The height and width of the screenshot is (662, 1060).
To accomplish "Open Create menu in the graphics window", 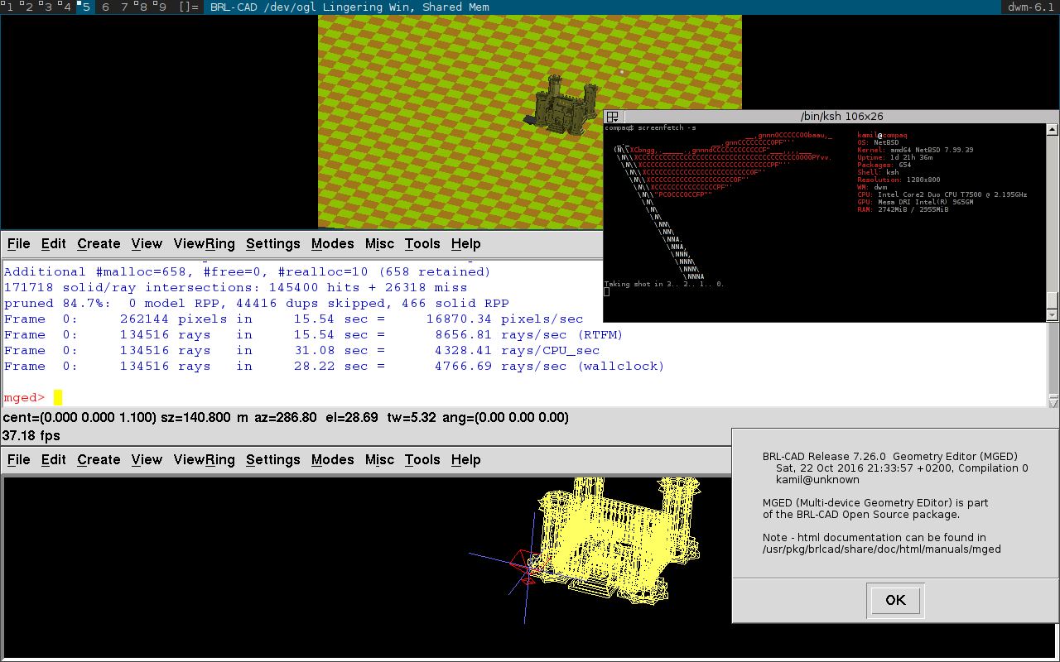I will click(99, 460).
